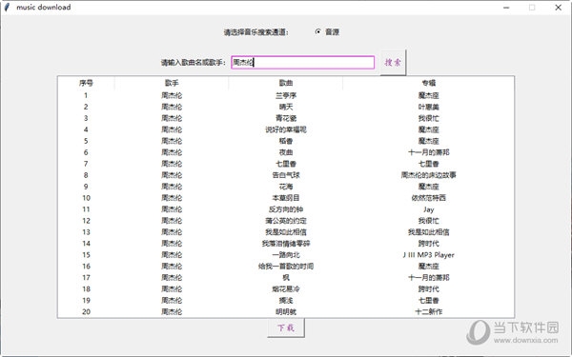This screenshot has width=572, height=357.
Task: Click the album cell 周杰伦的床边故事
Action: click(x=429, y=175)
